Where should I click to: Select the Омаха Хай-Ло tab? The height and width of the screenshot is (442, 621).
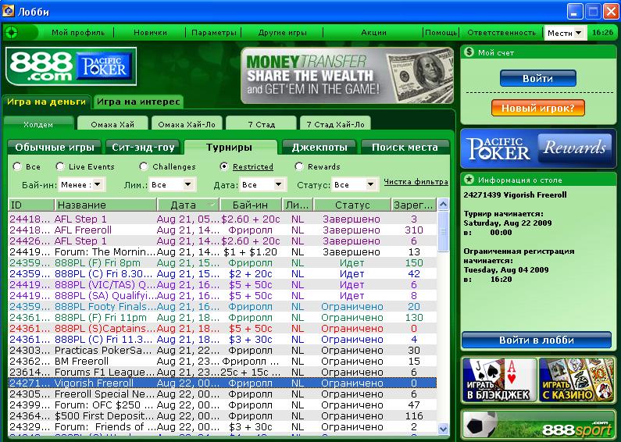pos(187,123)
